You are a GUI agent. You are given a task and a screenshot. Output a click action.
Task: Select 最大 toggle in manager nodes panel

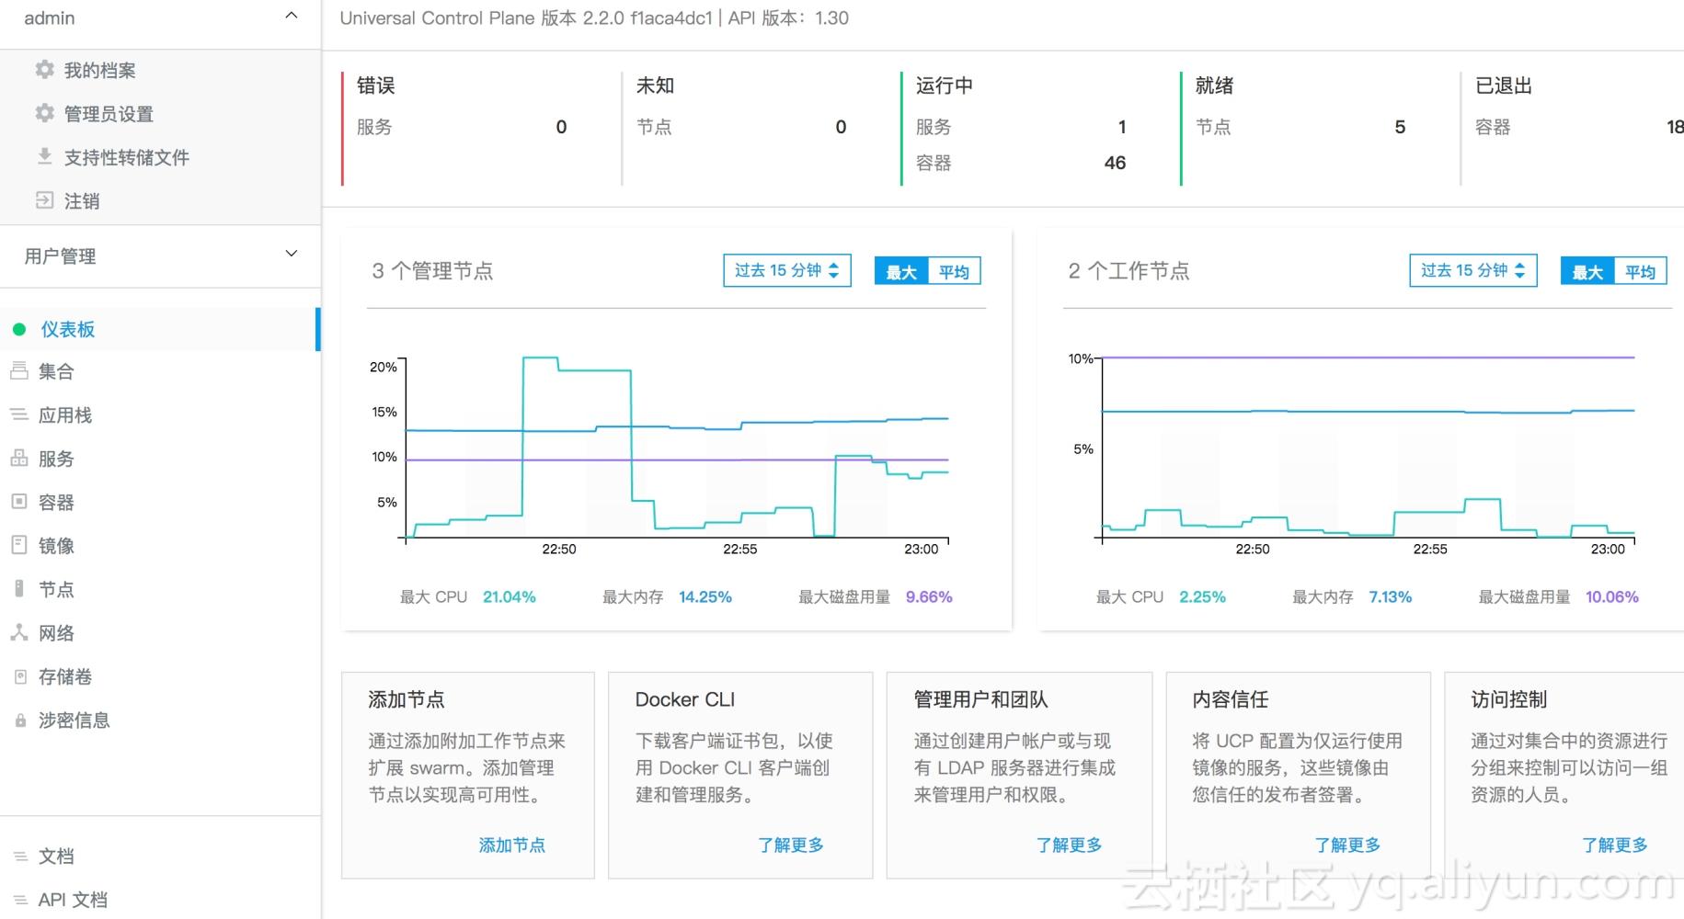(x=901, y=272)
